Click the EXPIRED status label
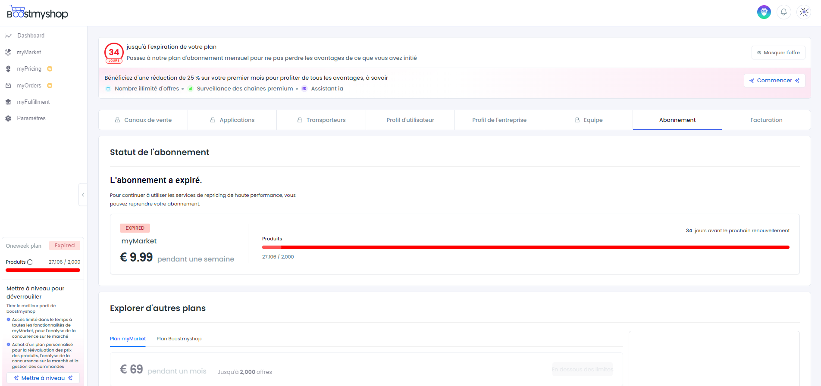This screenshot has height=386, width=821. coord(135,228)
